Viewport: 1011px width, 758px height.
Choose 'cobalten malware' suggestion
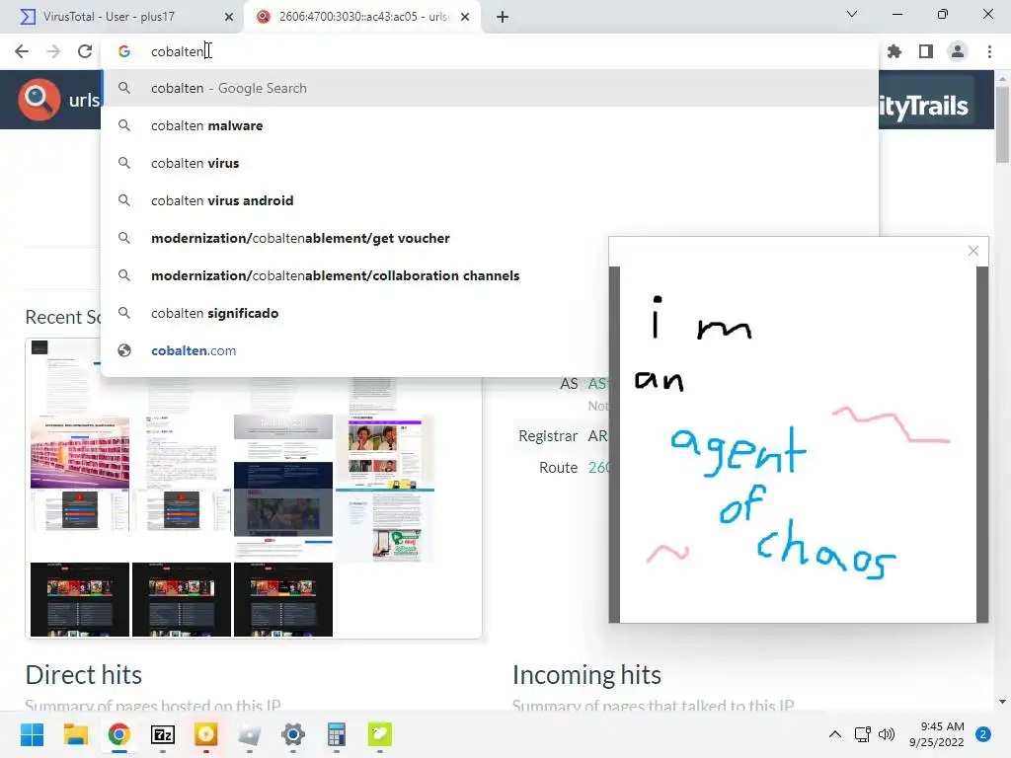click(x=490, y=125)
